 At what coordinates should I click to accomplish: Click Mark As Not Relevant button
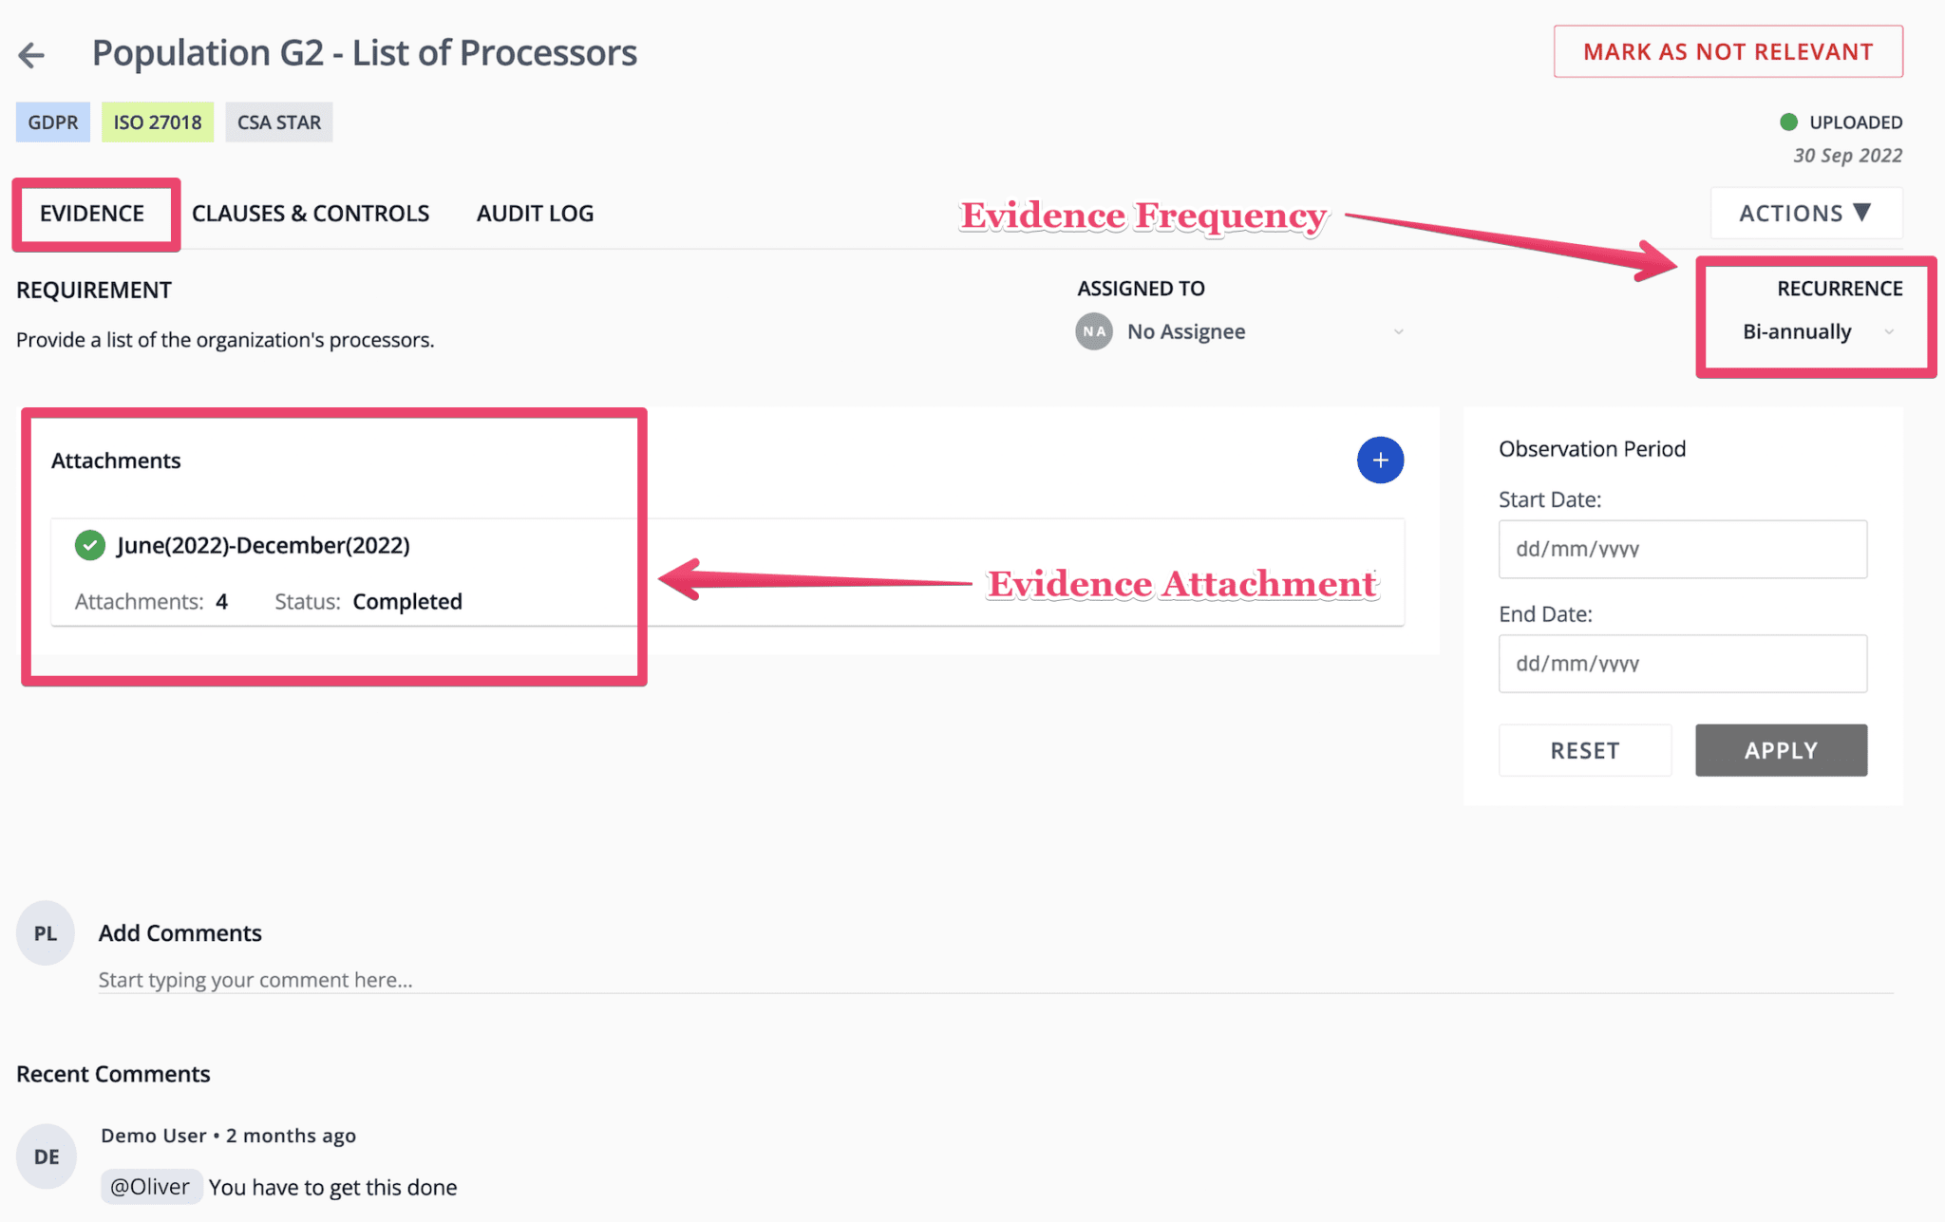click(x=1728, y=51)
